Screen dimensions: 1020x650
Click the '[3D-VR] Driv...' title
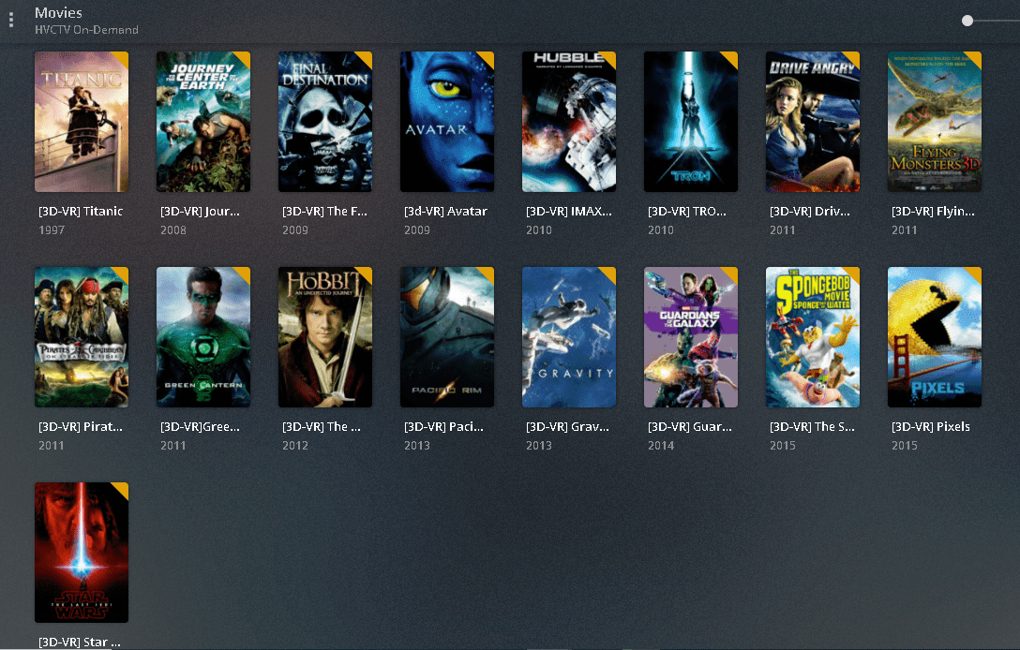pyautogui.click(x=809, y=212)
